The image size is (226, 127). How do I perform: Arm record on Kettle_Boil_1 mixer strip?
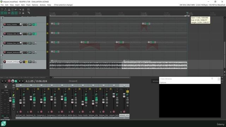[x=62, y=112]
